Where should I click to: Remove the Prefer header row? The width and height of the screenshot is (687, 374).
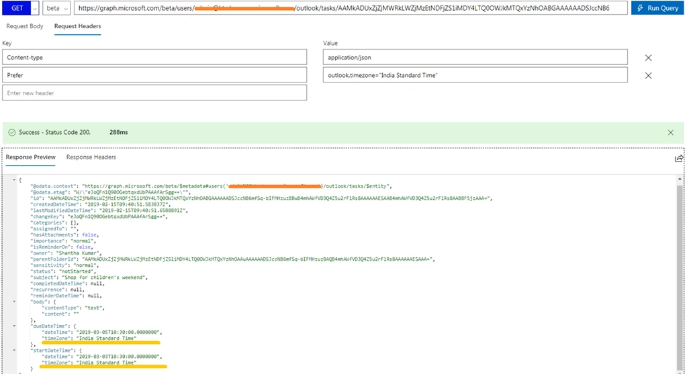[649, 76]
